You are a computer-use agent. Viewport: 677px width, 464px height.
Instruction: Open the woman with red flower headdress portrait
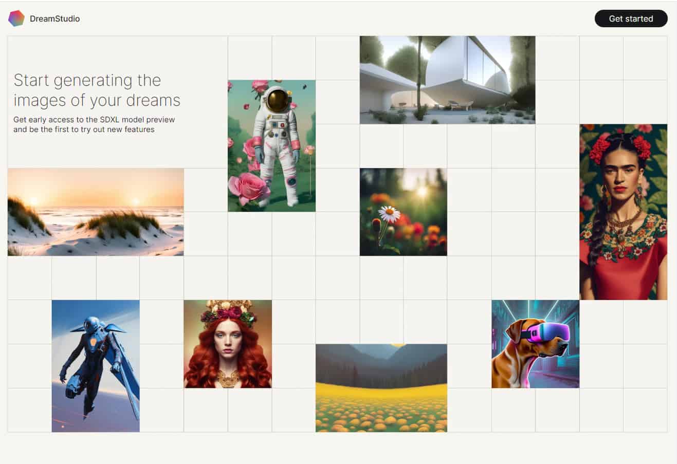tap(623, 212)
